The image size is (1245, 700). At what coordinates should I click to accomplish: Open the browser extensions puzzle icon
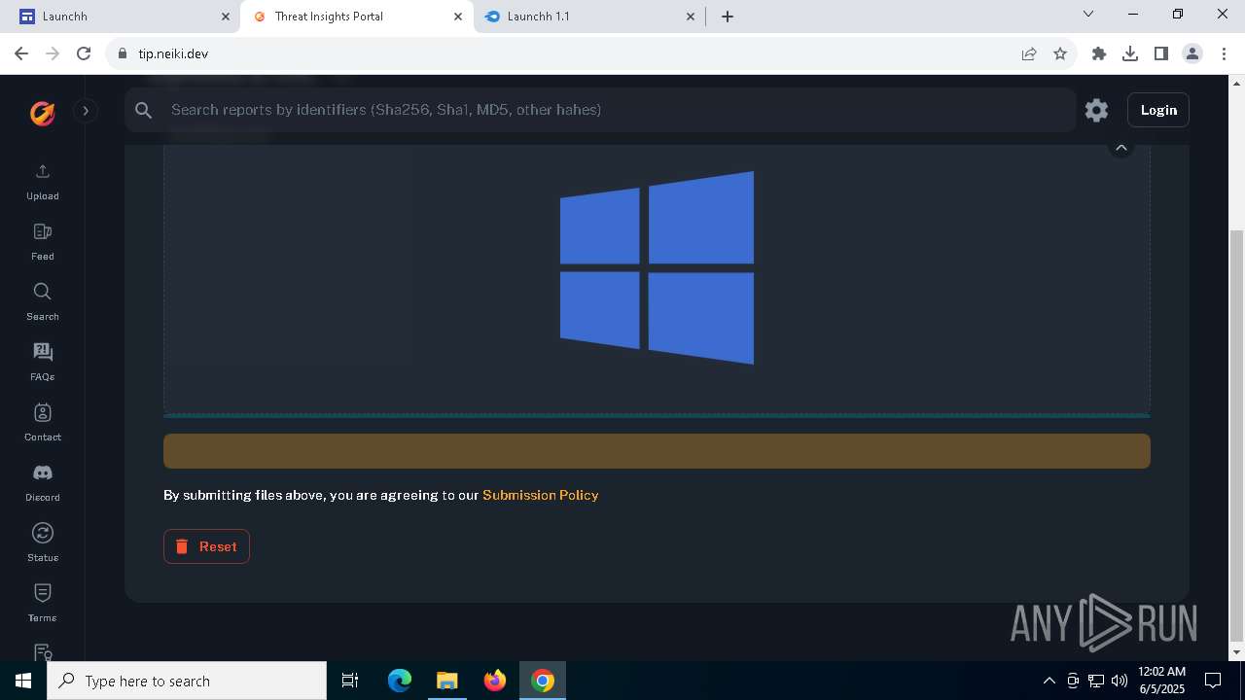(1099, 53)
